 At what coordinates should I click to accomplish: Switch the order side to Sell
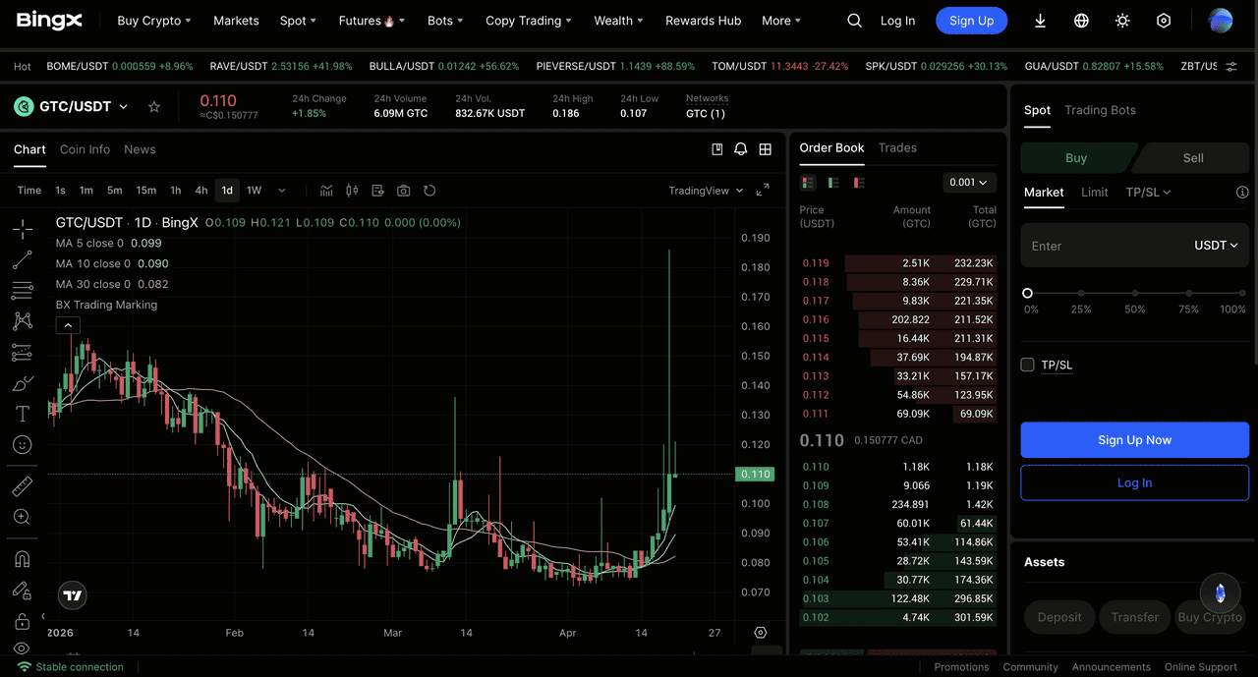click(1192, 158)
